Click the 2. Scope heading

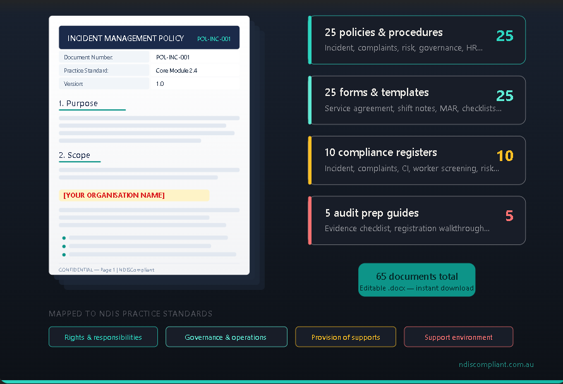coord(75,155)
